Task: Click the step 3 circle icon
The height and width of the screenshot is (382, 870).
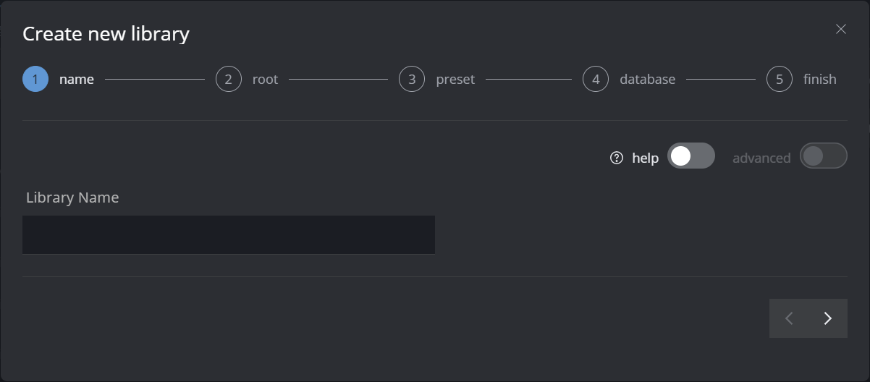Action: pyautogui.click(x=412, y=79)
